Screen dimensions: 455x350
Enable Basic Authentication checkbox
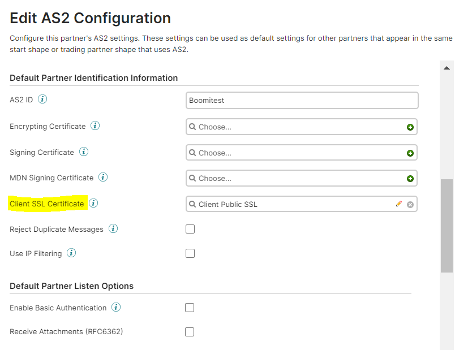(x=190, y=307)
